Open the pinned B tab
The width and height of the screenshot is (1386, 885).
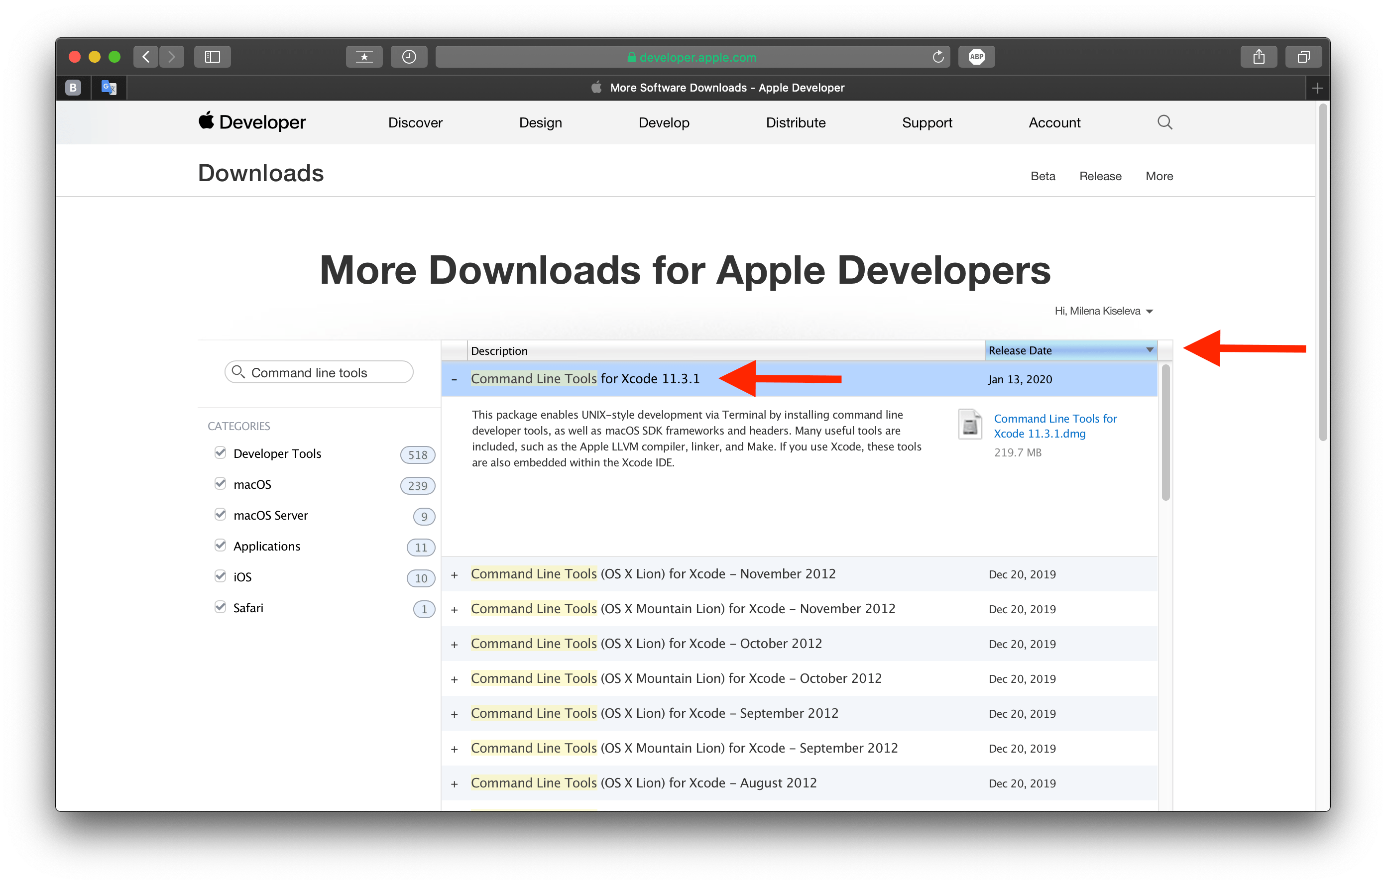[x=73, y=88]
